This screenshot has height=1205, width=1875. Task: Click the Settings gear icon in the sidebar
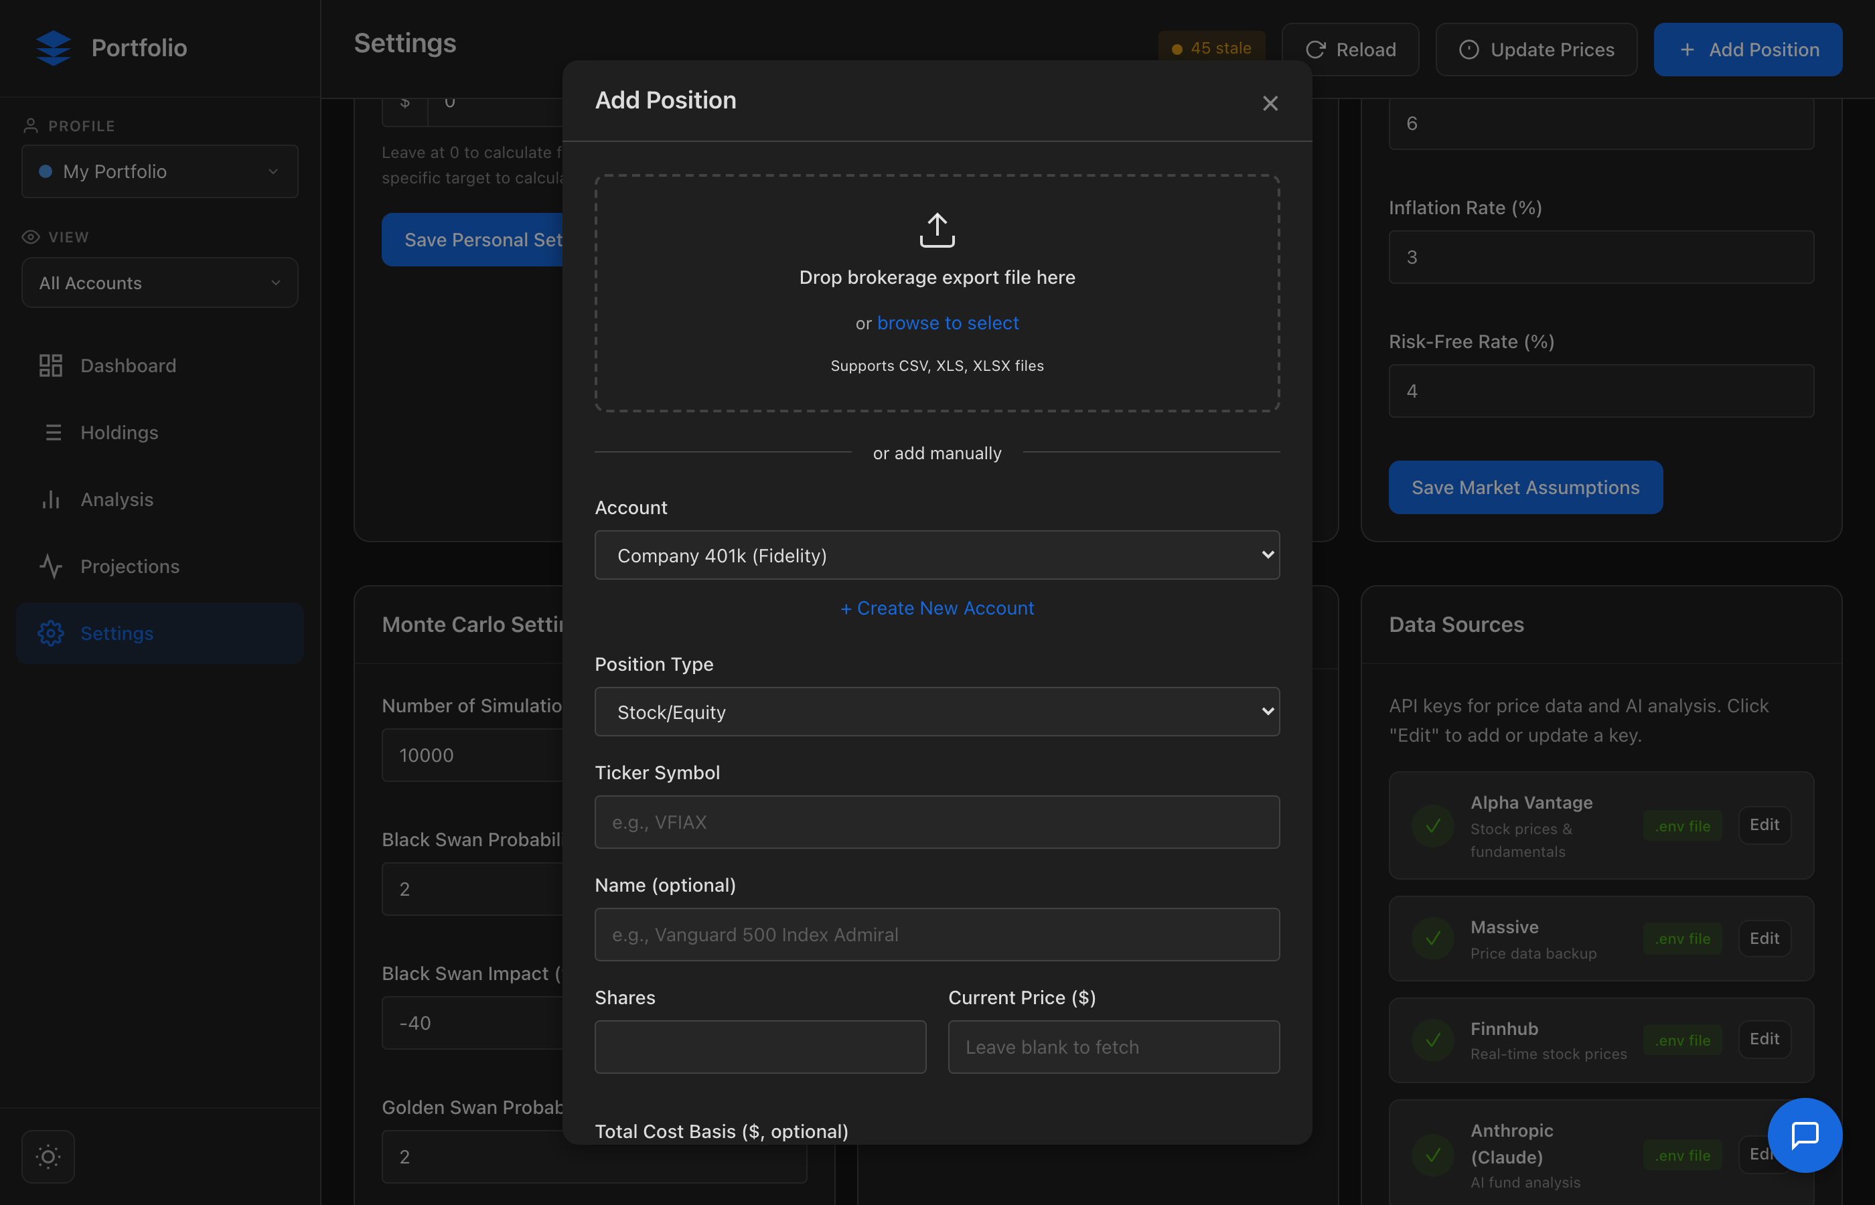tap(51, 633)
